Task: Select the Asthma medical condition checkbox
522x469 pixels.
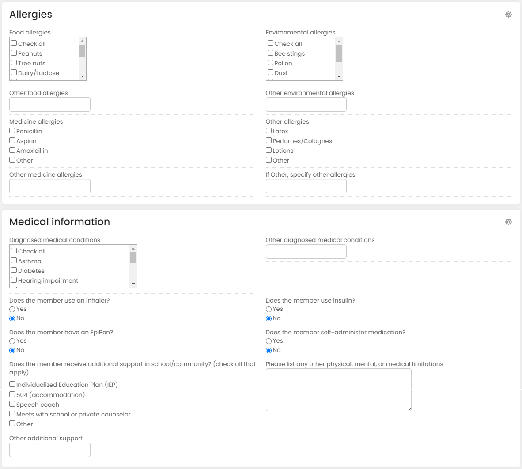Action: click(14, 261)
